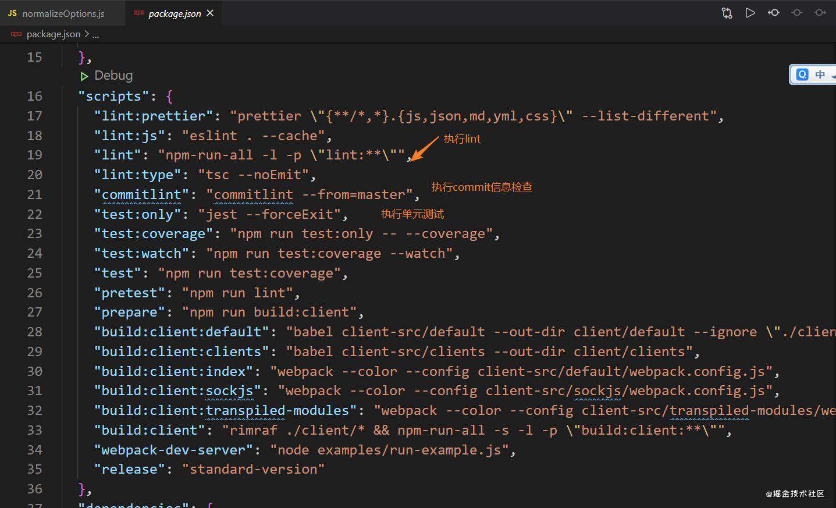Click the "build:client:default" key
Screen dimensions: 836x508
pos(182,332)
